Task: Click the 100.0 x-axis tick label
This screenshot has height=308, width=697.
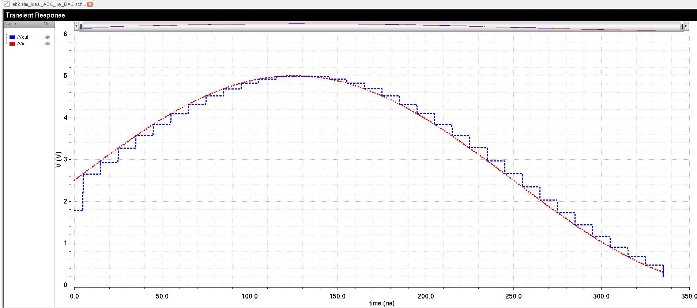Action: [250, 296]
